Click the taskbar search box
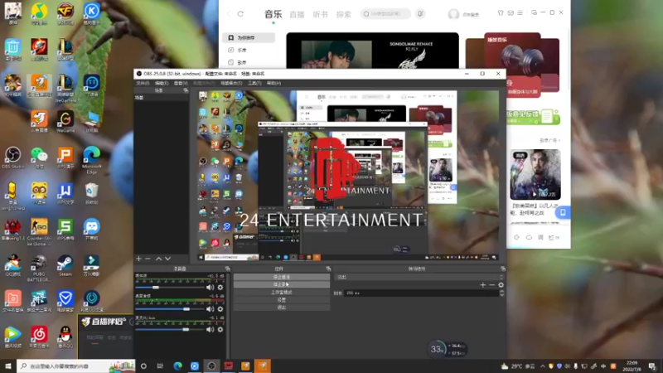 (76, 366)
